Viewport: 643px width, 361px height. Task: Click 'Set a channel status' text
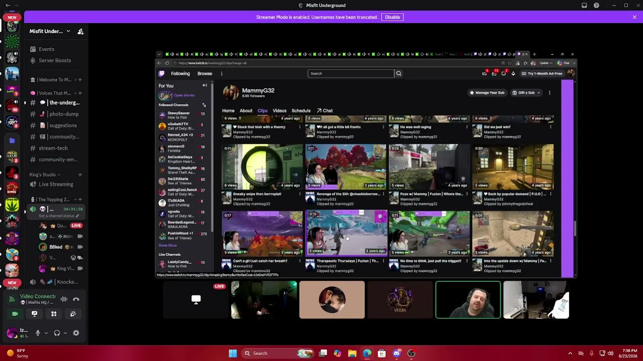click(x=57, y=216)
